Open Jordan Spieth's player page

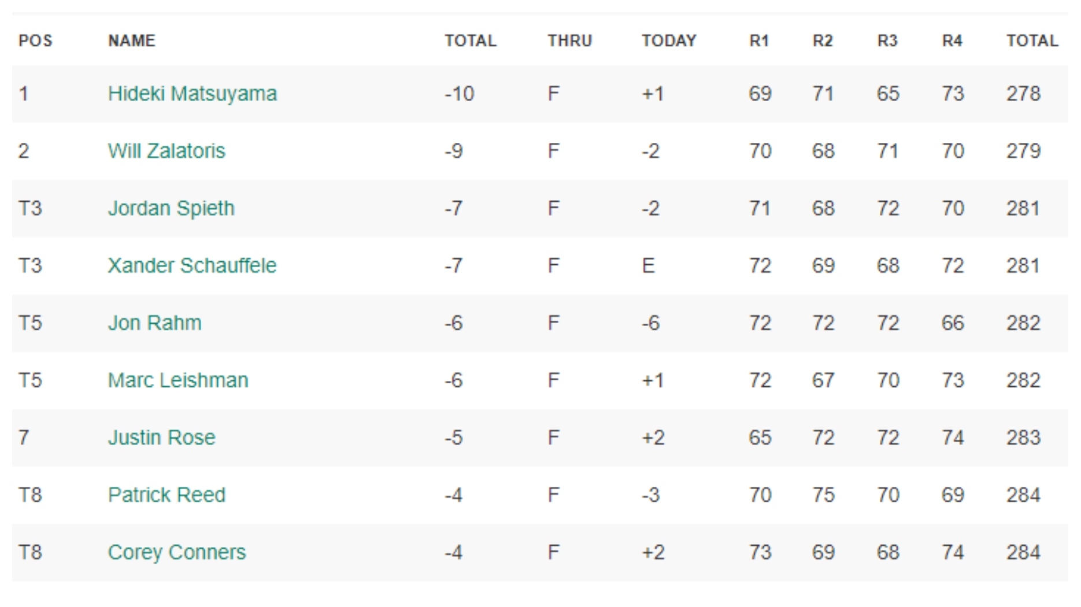(171, 208)
